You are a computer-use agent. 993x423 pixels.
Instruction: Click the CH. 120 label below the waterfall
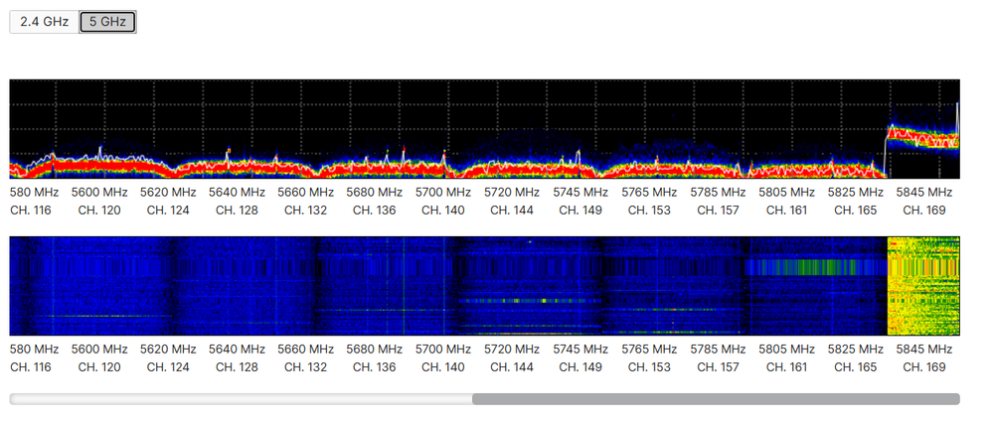tap(99, 367)
